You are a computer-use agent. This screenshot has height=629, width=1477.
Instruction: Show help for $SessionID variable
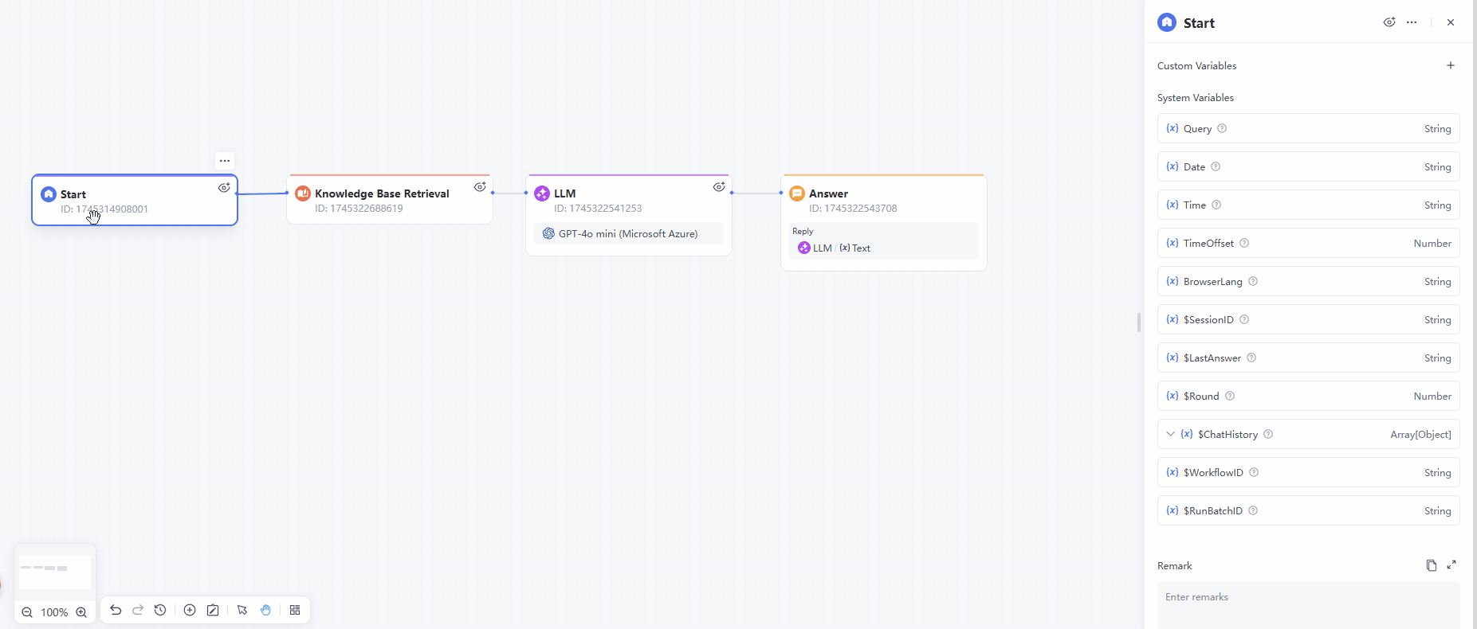[x=1244, y=319]
